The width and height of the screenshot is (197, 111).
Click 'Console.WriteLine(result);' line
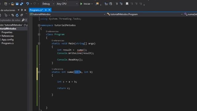[x=75, y=53]
